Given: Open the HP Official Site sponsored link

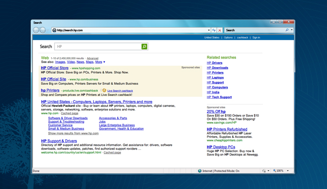Looking at the screenshot, I should click(x=53, y=79).
